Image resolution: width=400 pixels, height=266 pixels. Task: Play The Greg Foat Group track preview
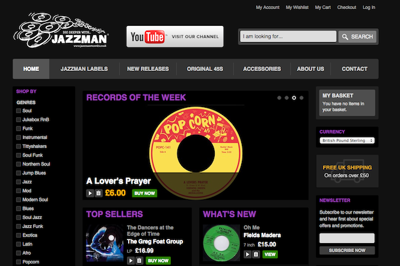(131, 261)
